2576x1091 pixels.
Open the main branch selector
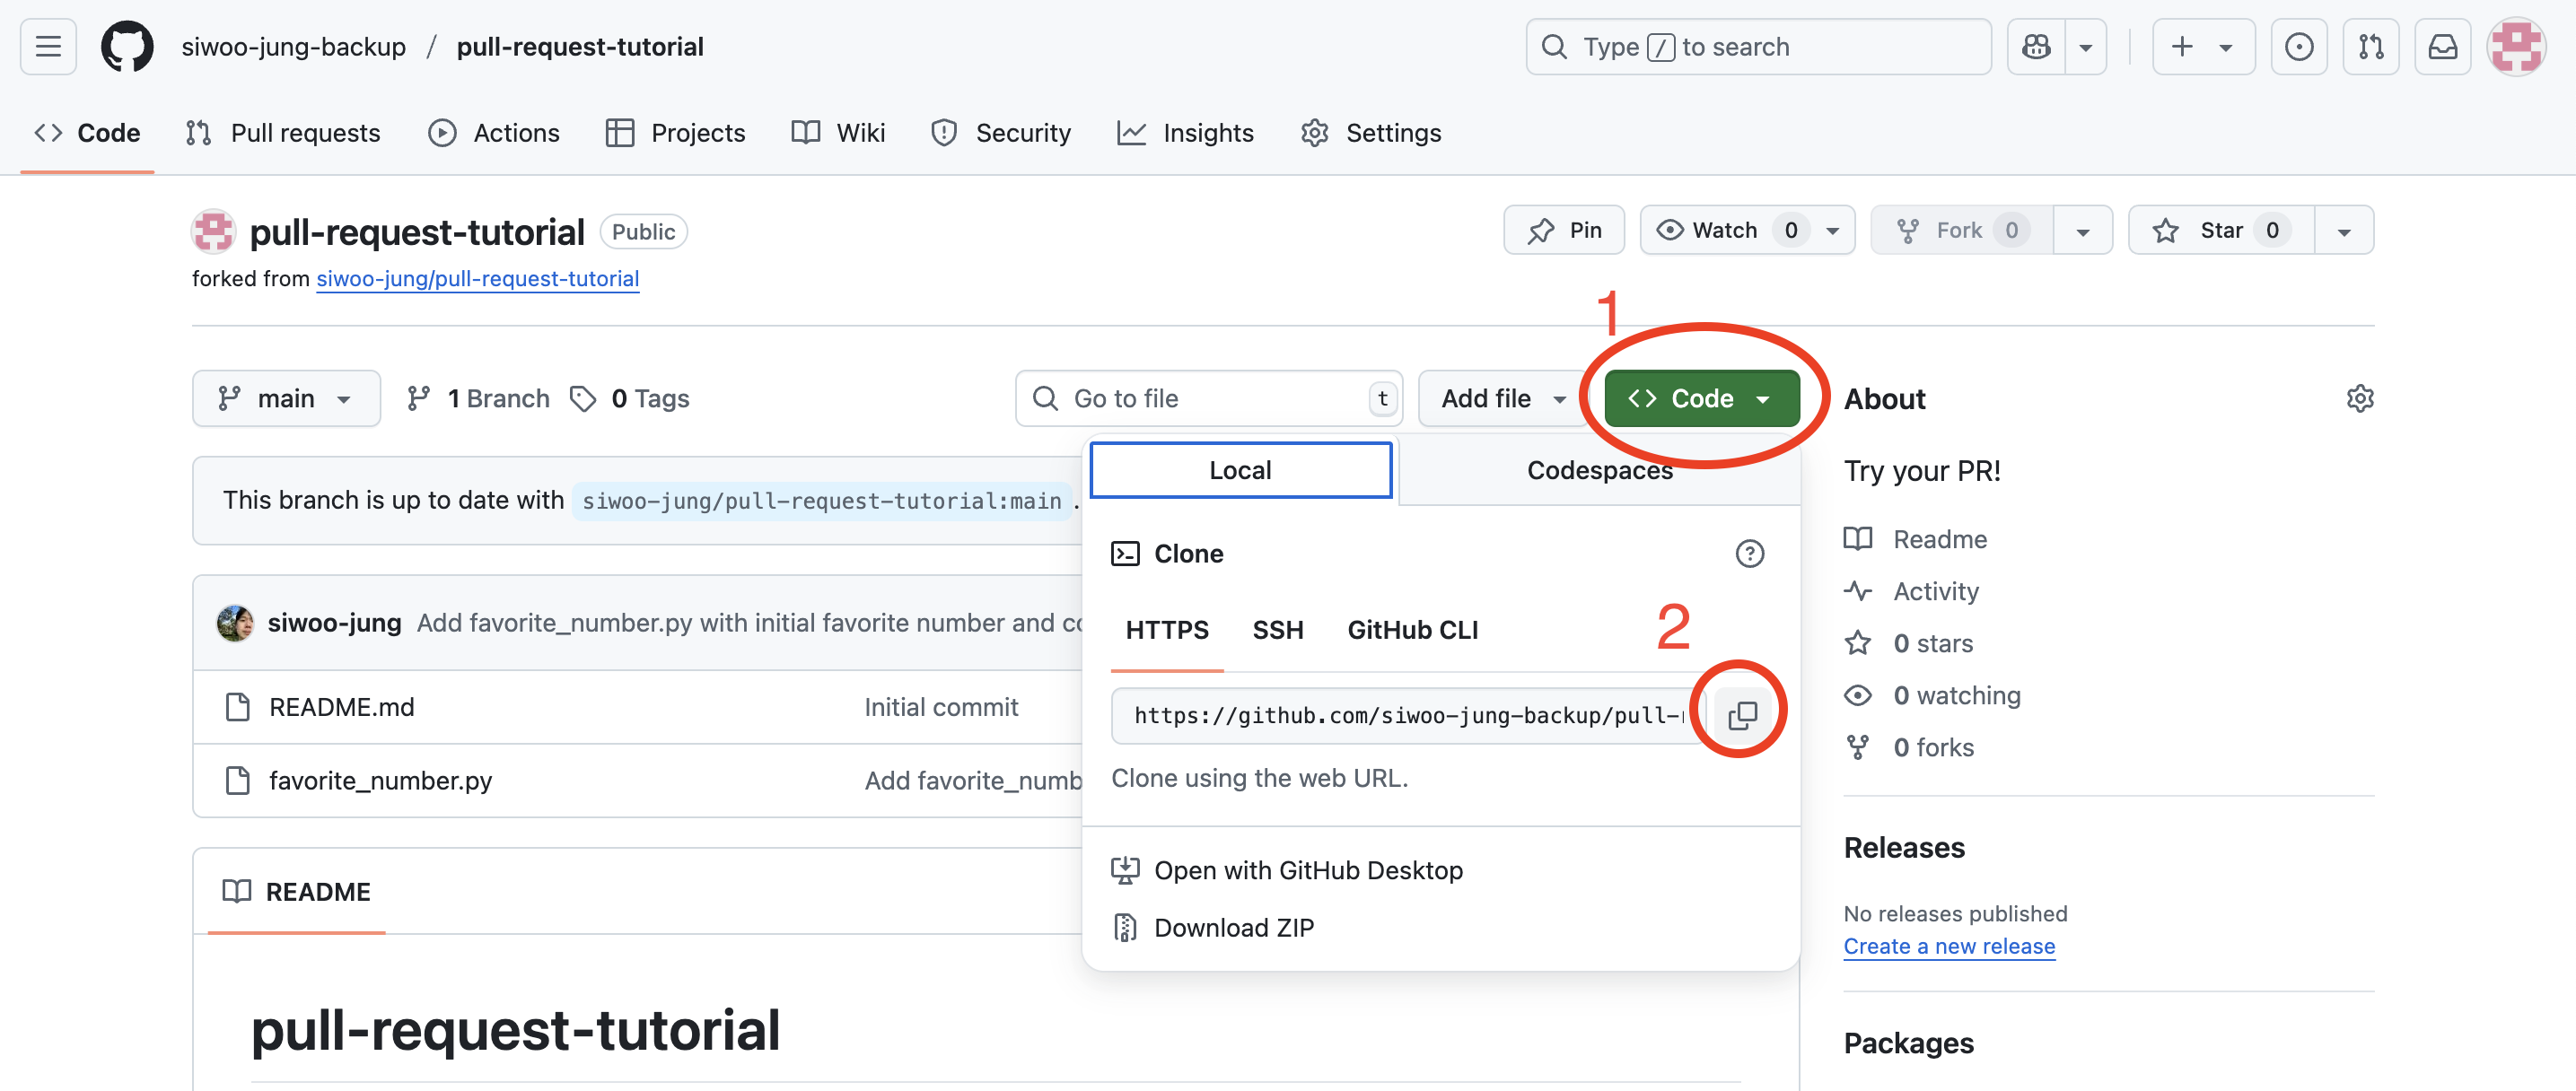(286, 399)
